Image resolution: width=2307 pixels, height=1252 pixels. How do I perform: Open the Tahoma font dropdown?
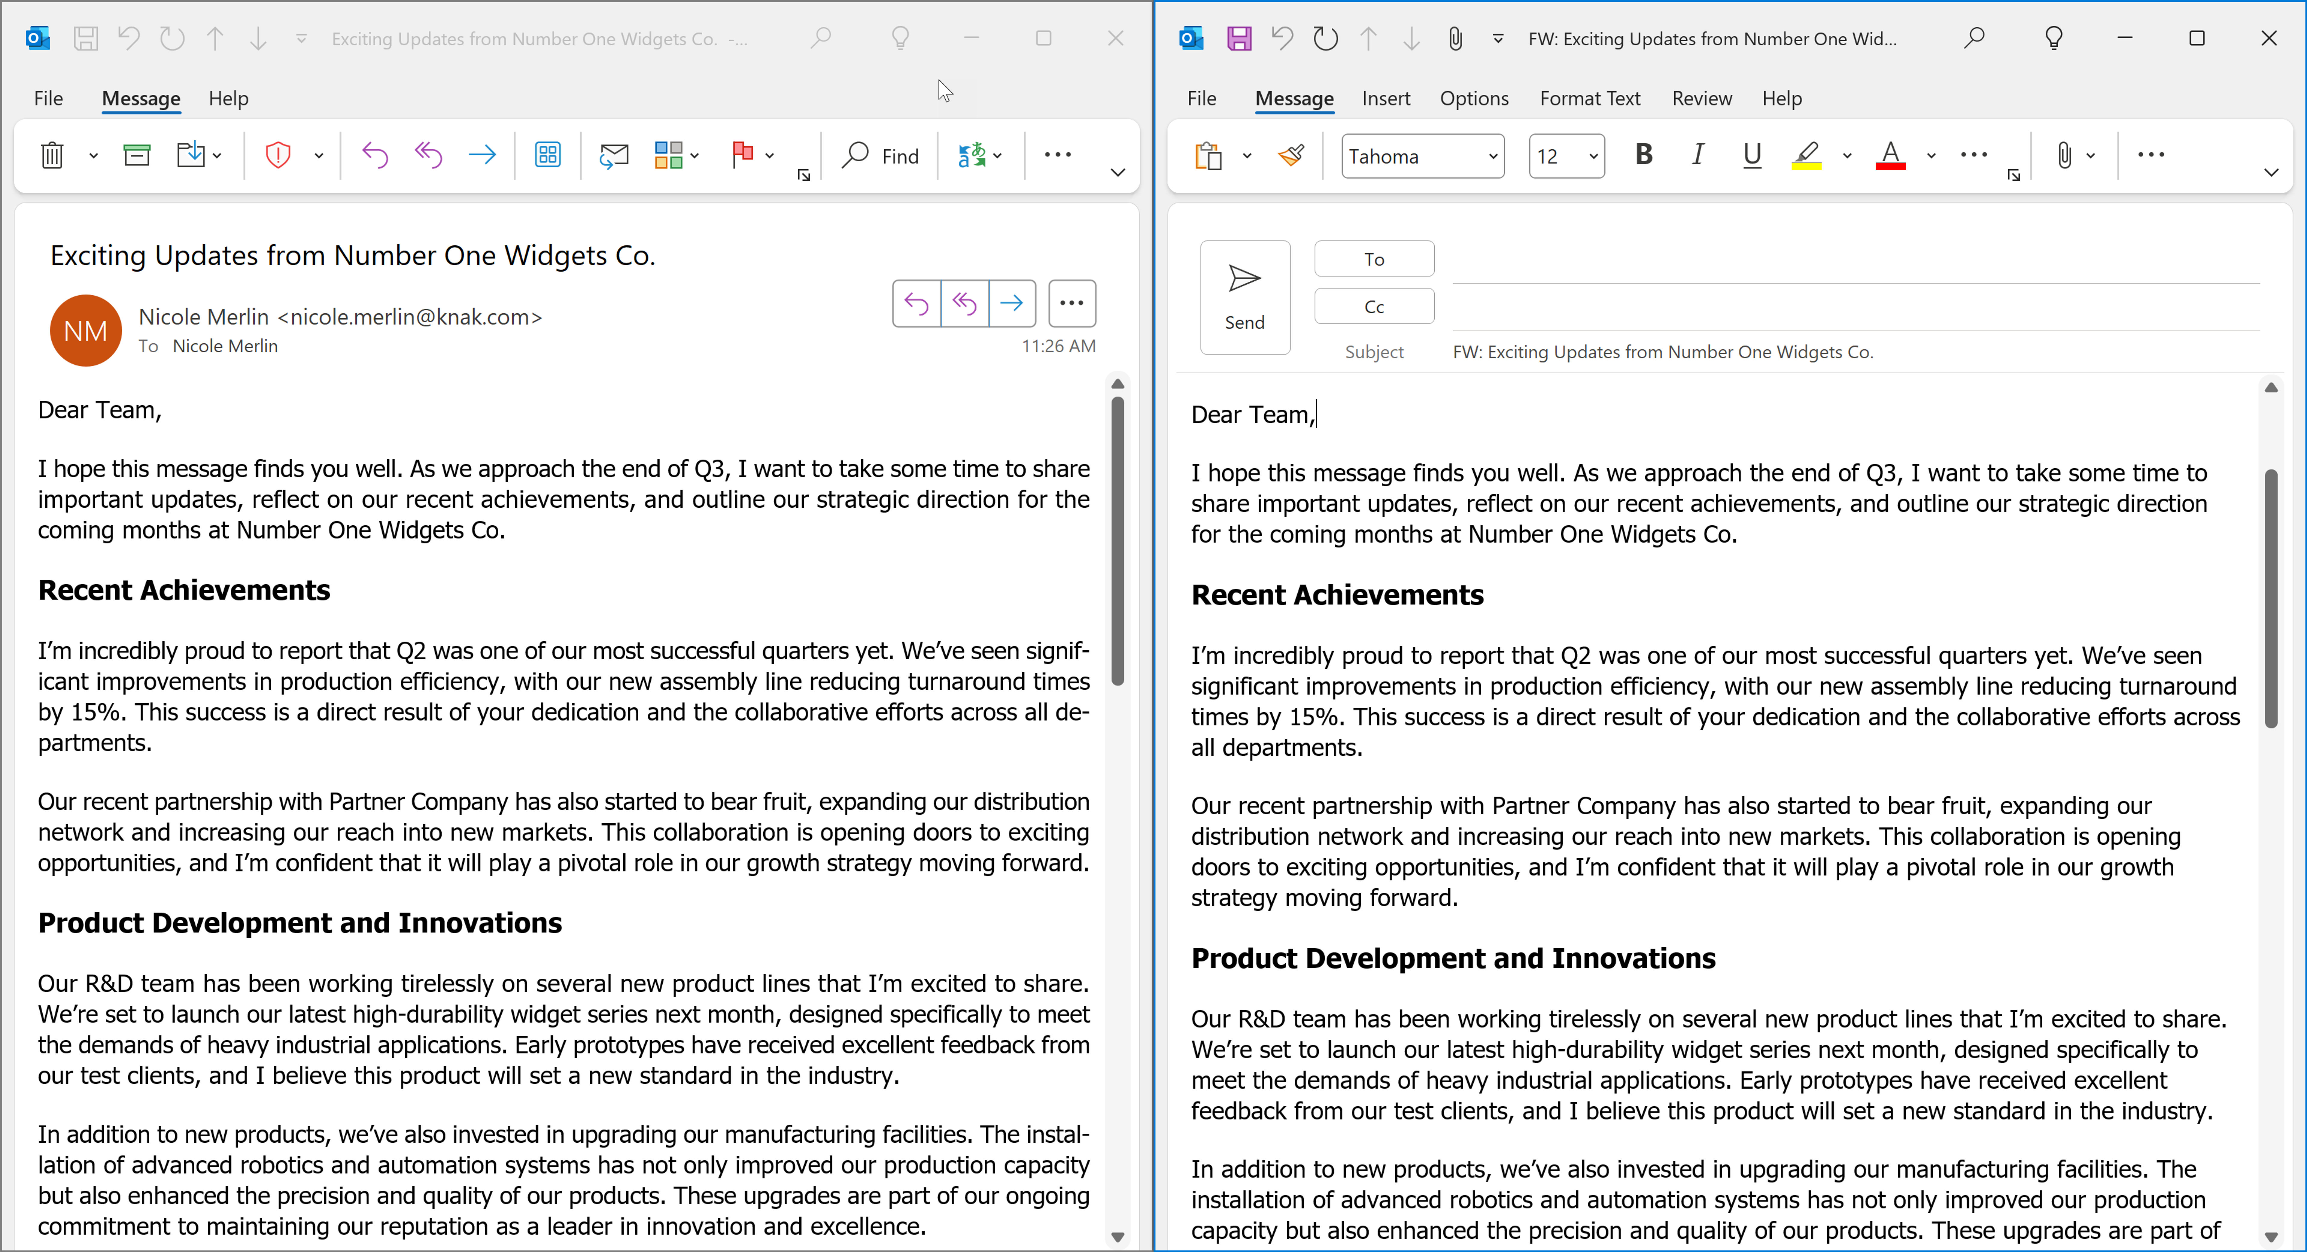point(1493,157)
